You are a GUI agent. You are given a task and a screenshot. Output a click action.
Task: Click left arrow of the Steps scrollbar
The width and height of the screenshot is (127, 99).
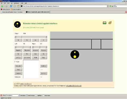pos(15,37)
